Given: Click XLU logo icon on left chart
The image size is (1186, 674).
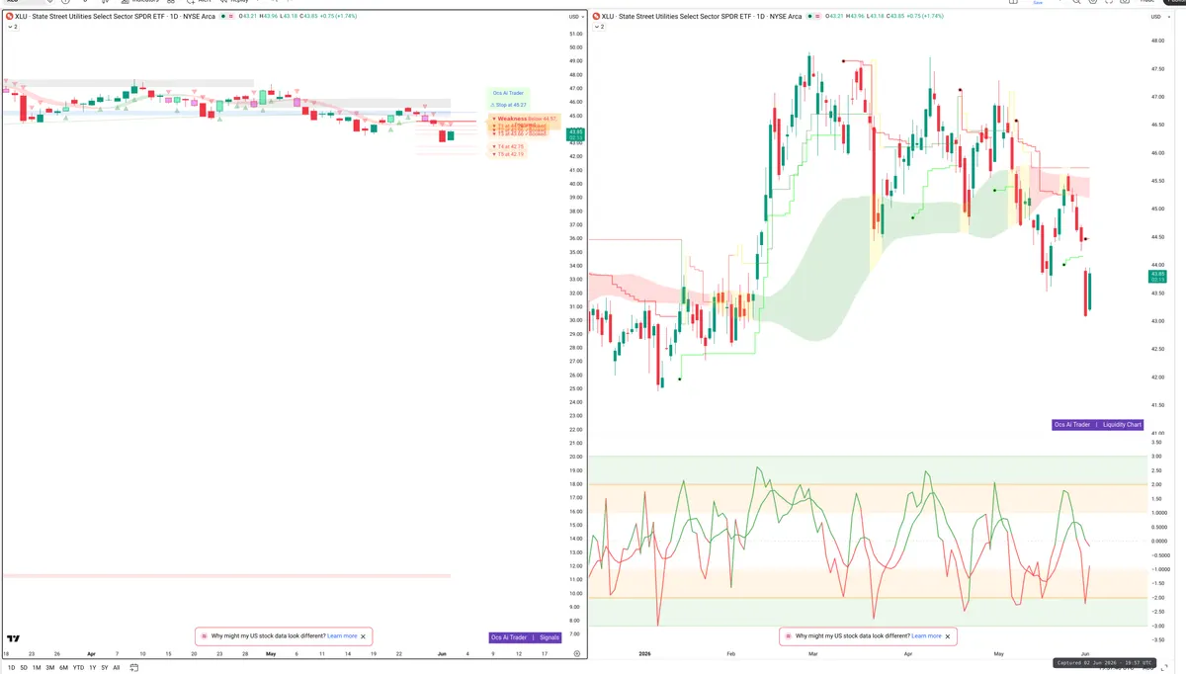Looking at the screenshot, I should pyautogui.click(x=9, y=17).
